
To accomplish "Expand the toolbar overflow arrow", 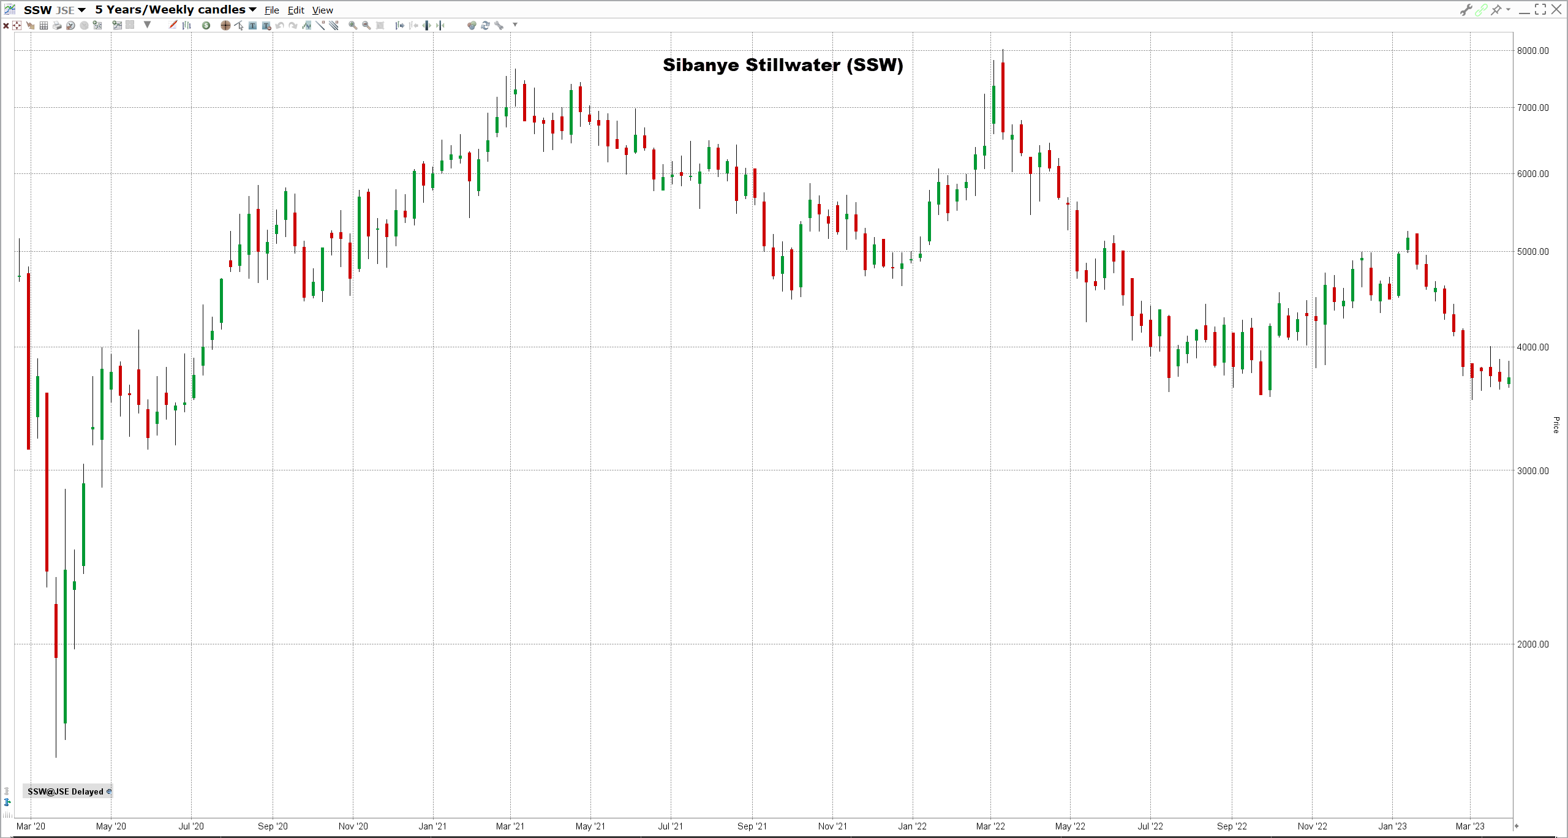I will click(515, 25).
